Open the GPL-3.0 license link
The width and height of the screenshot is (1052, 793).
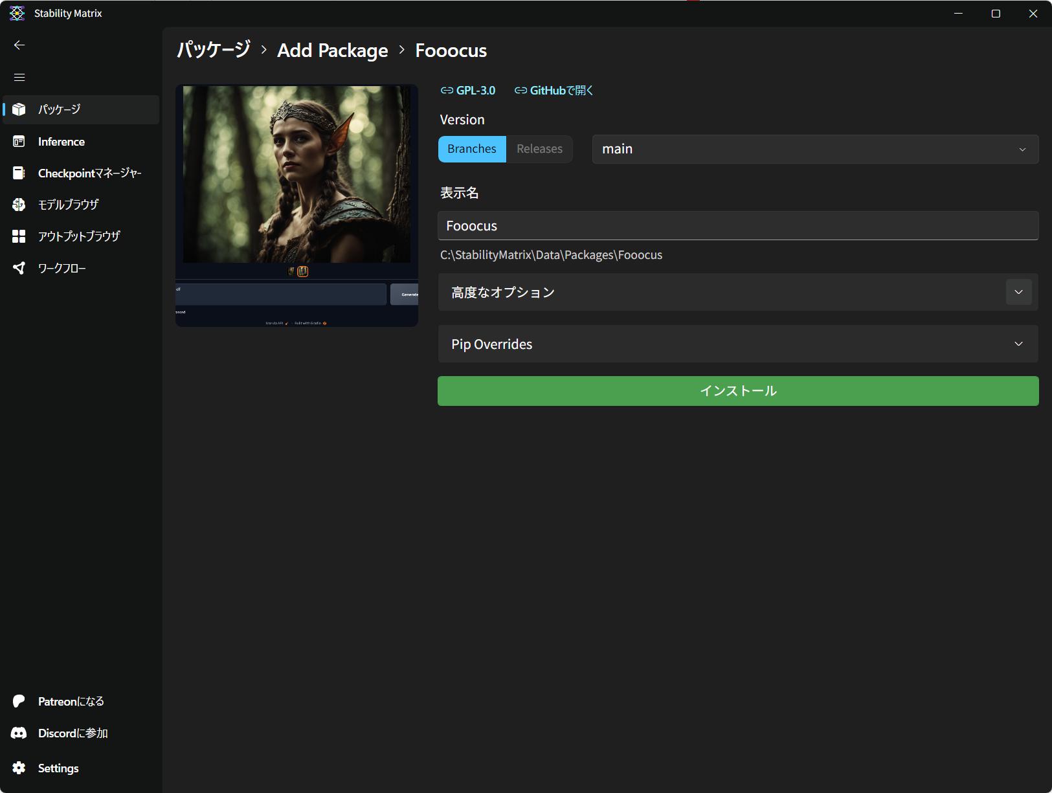468,91
